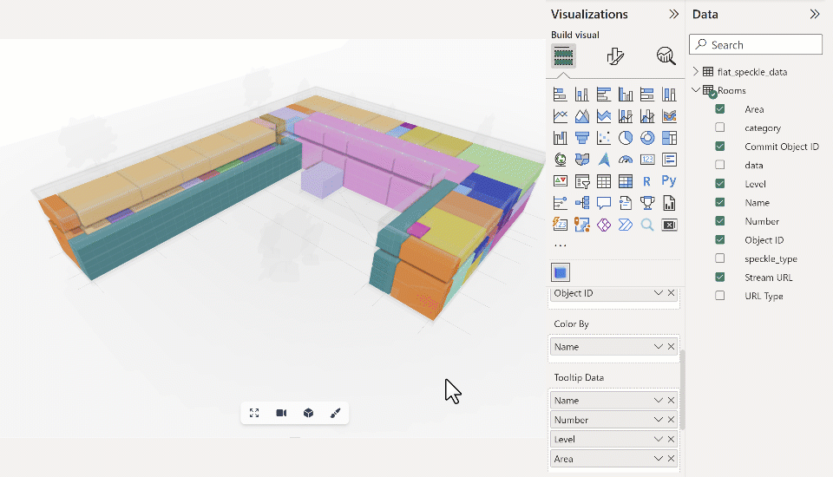Uncheck the Commit Object ID checkbox
This screenshot has width=833, height=477.
(720, 146)
